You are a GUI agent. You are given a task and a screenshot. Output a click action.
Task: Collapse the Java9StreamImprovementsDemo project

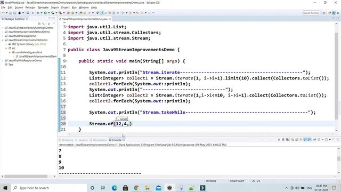click(3, 40)
